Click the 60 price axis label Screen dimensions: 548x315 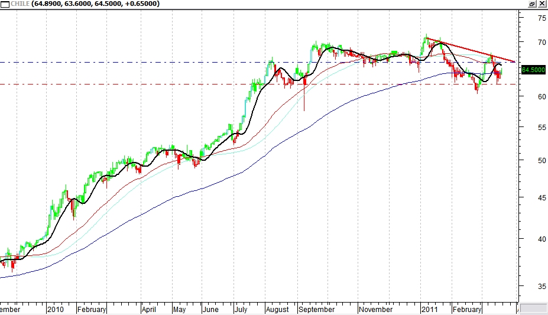(541, 97)
